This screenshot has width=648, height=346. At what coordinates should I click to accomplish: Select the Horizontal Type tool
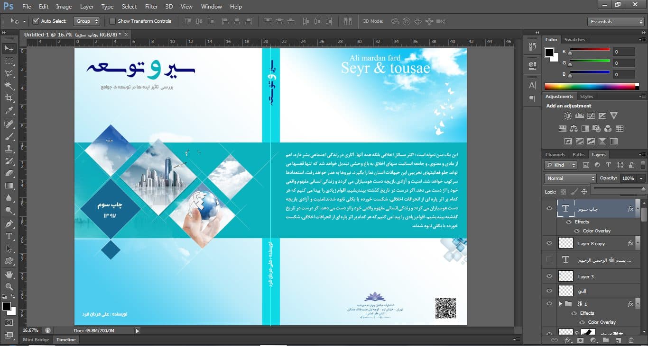9,236
